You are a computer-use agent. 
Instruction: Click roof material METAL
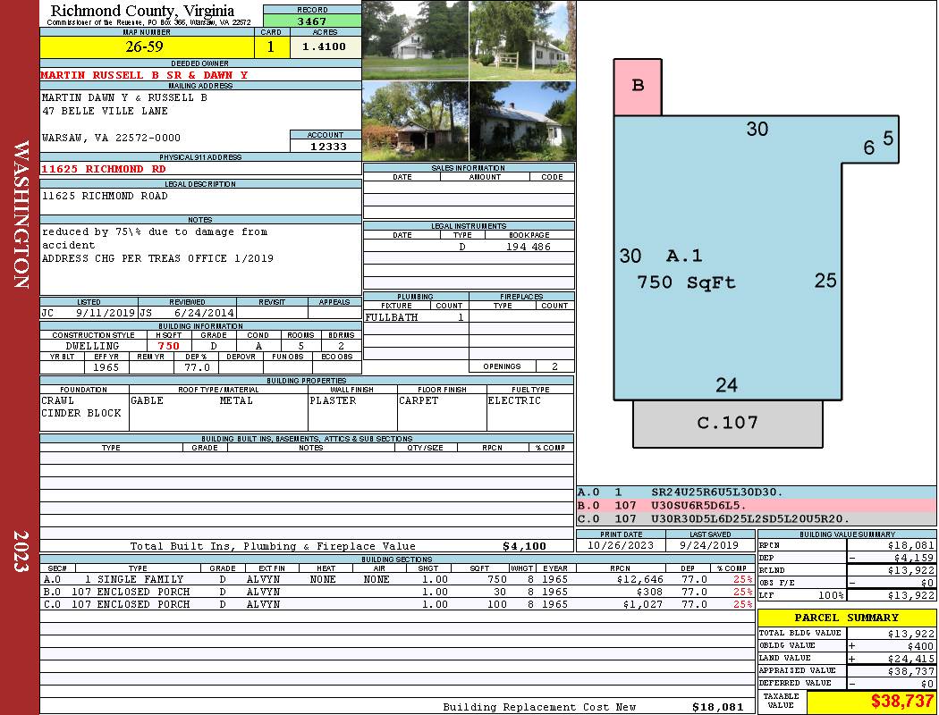pyautogui.click(x=236, y=400)
